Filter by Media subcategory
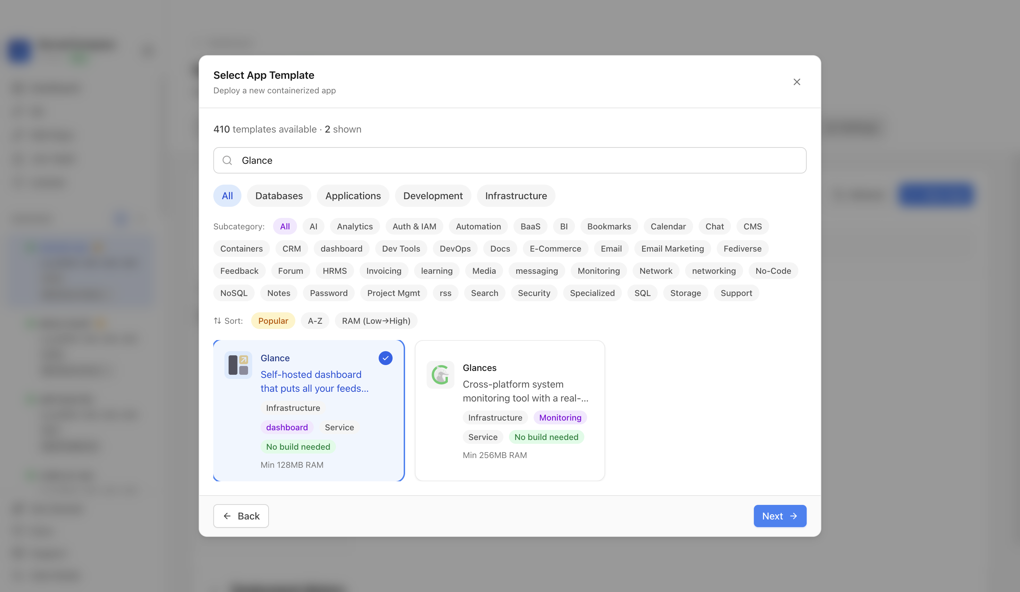Screen dimensions: 1020x592 pos(484,271)
